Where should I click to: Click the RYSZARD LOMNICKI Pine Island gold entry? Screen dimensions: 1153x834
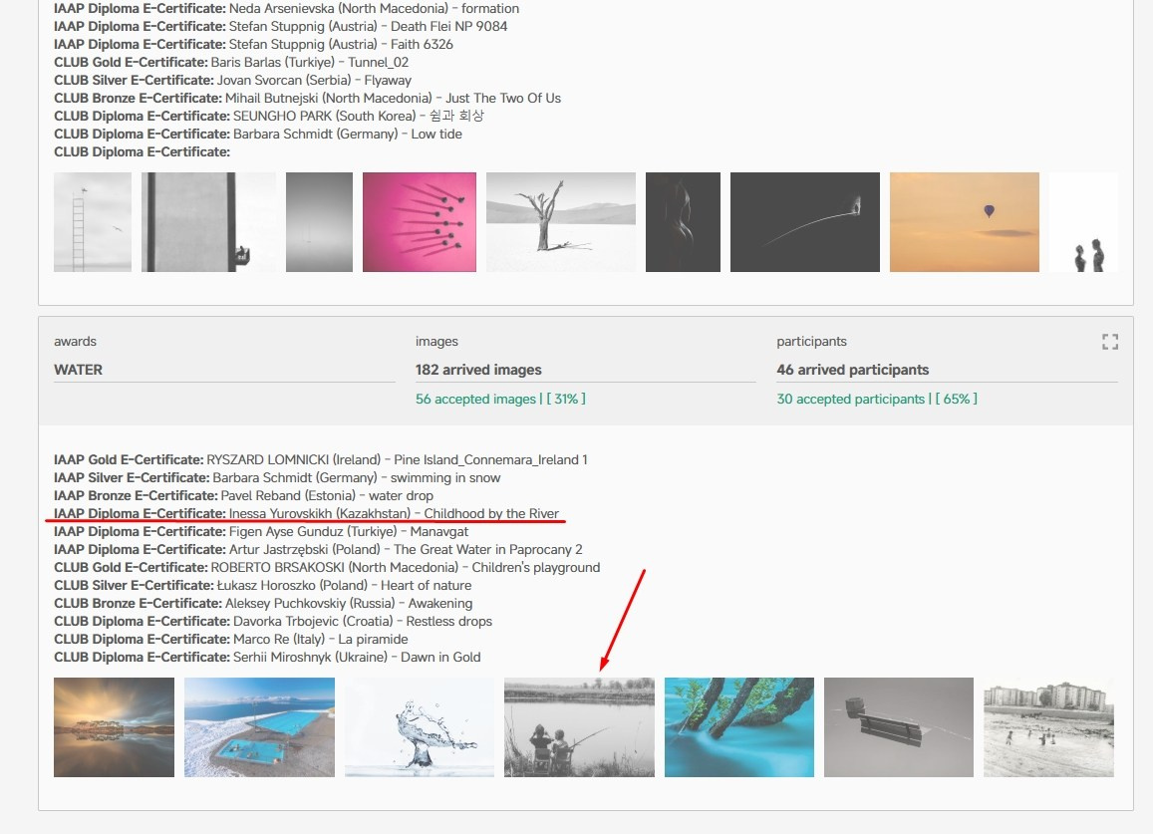click(x=321, y=459)
